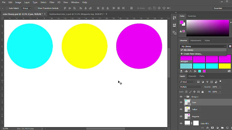Select the 3D roll object icon

click(x=154, y=8)
